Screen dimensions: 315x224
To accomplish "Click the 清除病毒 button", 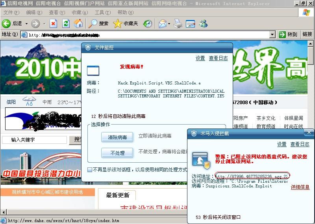I will click(117, 137).
